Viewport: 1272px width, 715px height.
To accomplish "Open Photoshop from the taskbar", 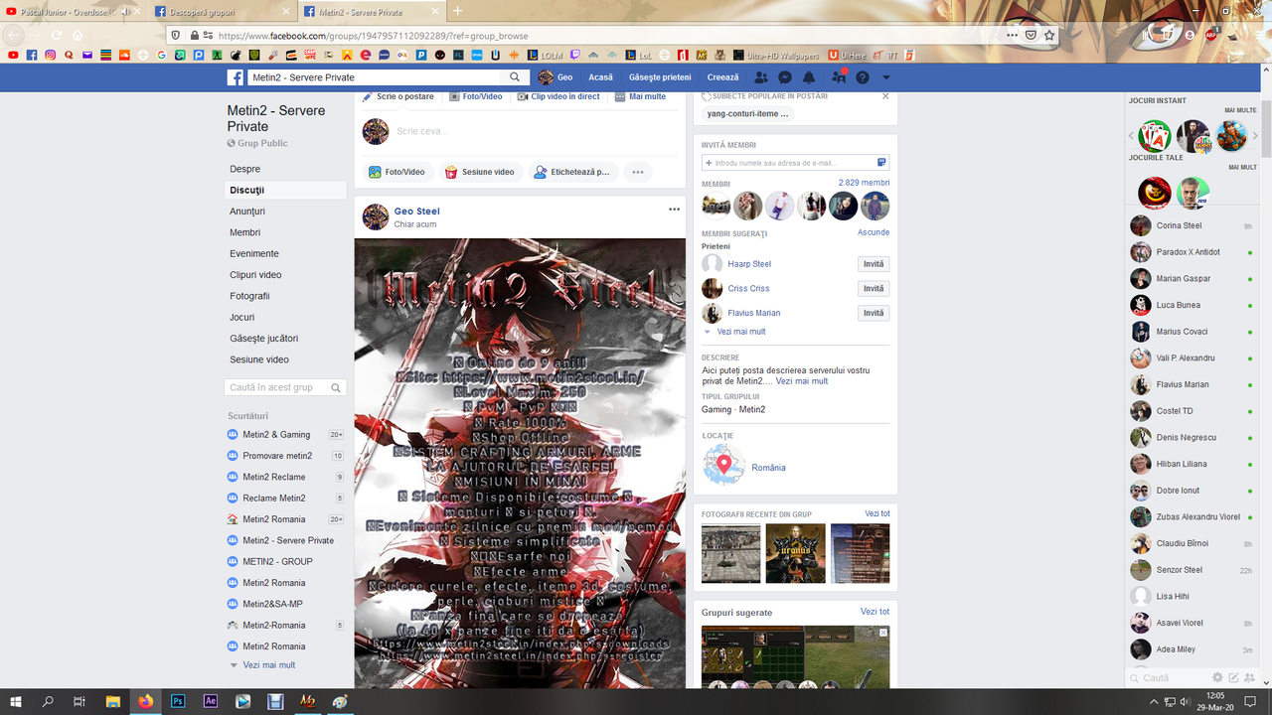I will pyautogui.click(x=178, y=701).
